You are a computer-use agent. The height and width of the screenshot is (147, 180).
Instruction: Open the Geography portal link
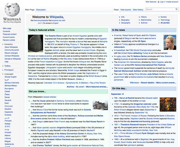point(126,23)
